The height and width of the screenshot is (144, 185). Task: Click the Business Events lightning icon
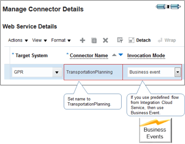coord(155,130)
